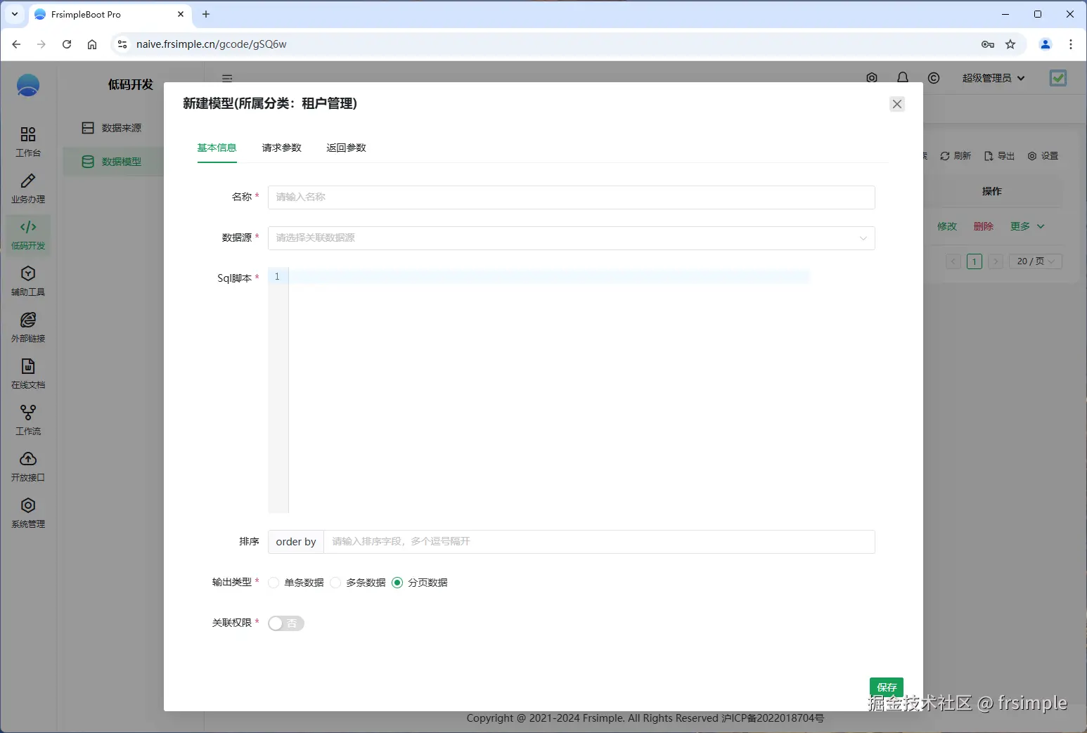The width and height of the screenshot is (1087, 733).
Task: Click the 修改 link in 操作 column
Action: click(946, 226)
